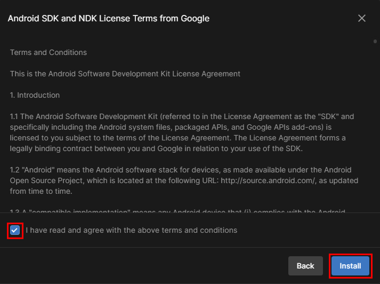The width and height of the screenshot is (380, 284).
Task: Click 'I have read and agree' label text
Action: point(131,230)
